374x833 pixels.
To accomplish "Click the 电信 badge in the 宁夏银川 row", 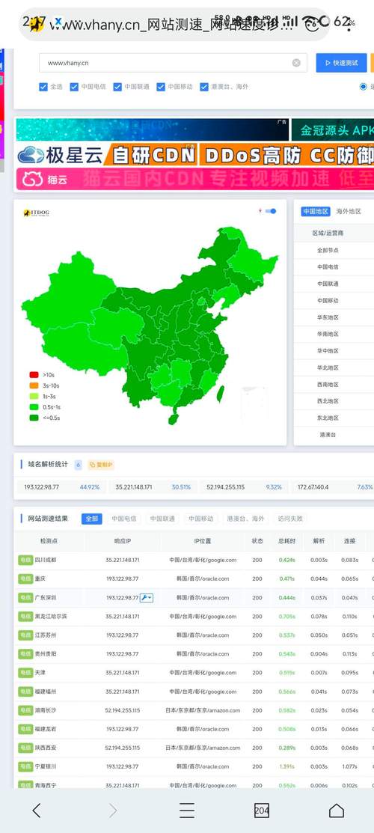I will coord(25,766).
